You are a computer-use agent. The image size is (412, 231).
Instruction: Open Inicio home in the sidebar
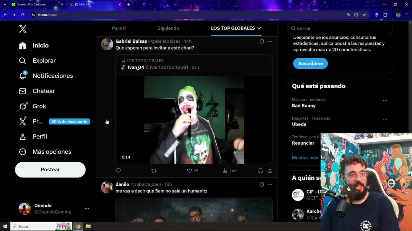pyautogui.click(x=34, y=46)
